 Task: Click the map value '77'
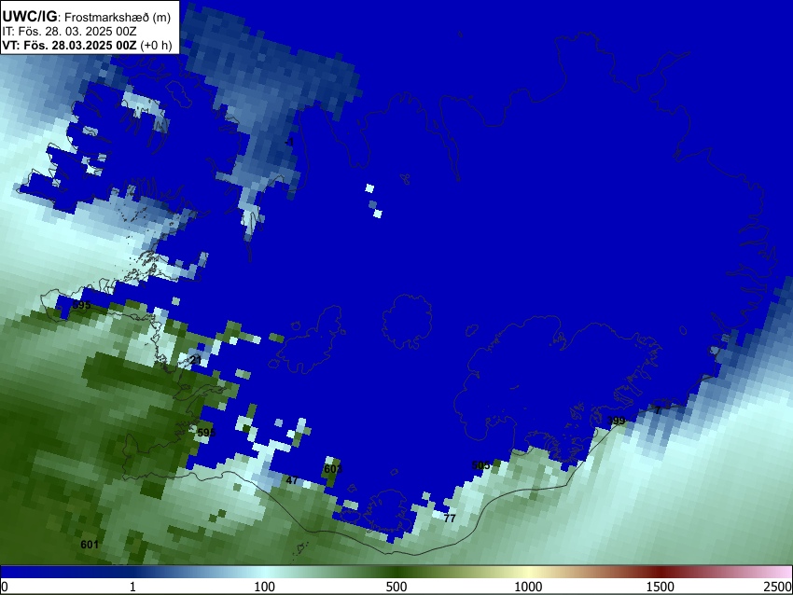[450, 519]
